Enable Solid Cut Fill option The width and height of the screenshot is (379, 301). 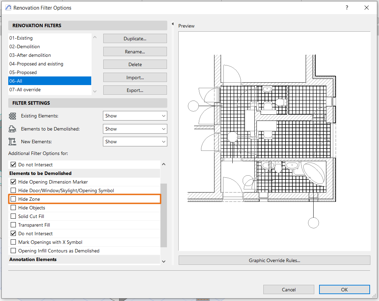pyautogui.click(x=13, y=216)
